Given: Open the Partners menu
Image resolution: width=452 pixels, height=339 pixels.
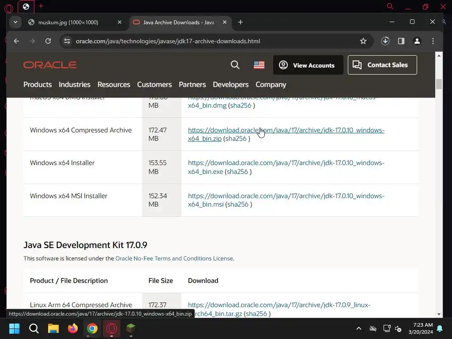Looking at the screenshot, I should [192, 84].
